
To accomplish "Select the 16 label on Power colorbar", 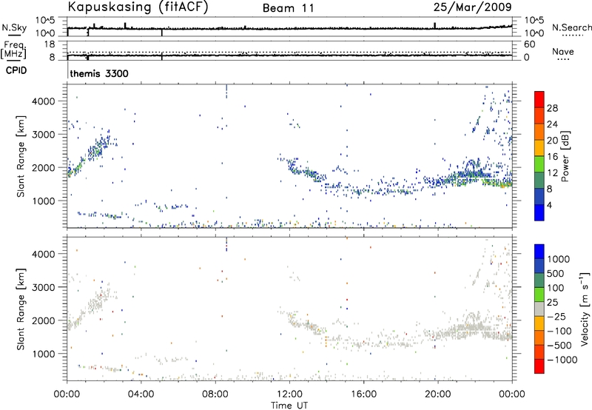I will [552, 157].
